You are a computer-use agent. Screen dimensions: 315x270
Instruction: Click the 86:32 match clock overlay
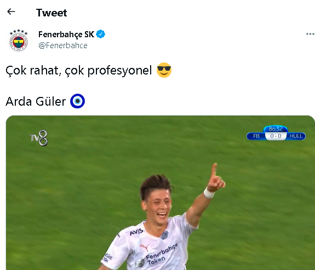coord(276,129)
